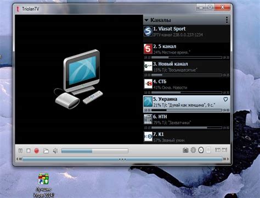Screen dimensions: 260x198
Task: Open the folder icon in control bar
Action: (46, 151)
